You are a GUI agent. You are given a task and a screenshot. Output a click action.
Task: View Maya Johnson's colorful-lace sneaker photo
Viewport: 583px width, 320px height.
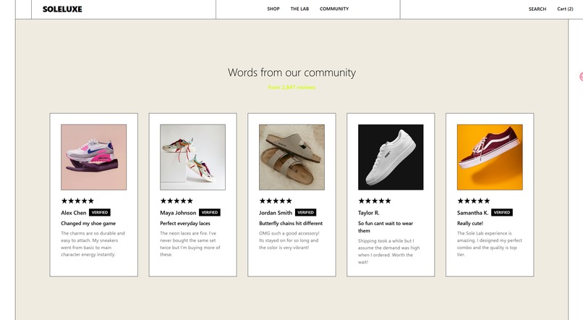click(x=192, y=157)
